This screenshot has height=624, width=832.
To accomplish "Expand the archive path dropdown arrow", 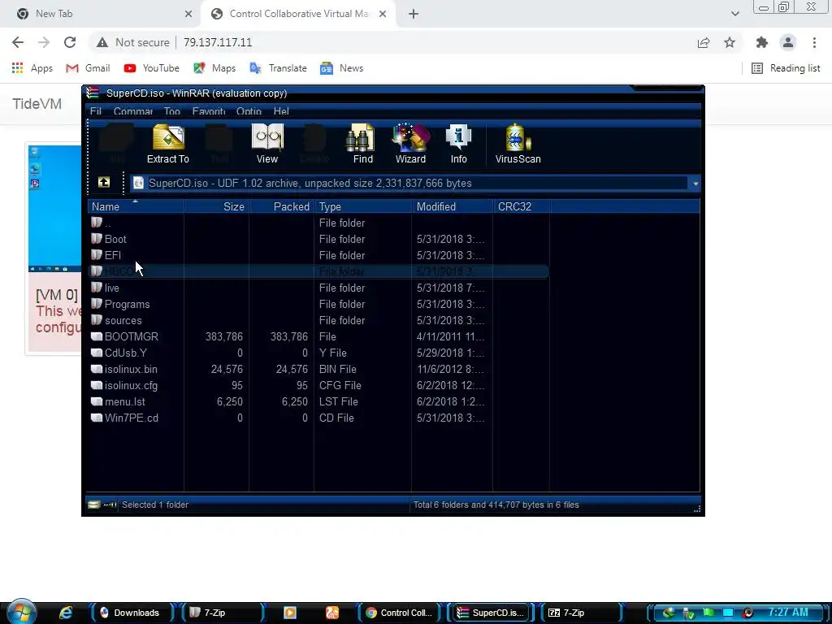I will coord(695,184).
